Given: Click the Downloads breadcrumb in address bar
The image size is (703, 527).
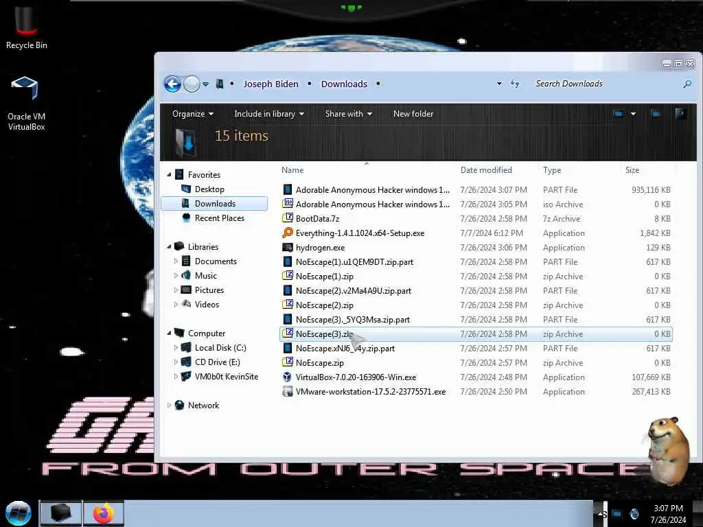Looking at the screenshot, I should tap(344, 84).
